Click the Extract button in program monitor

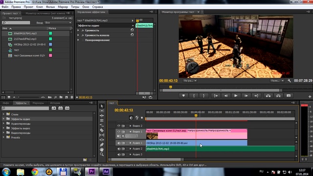tap(278, 96)
